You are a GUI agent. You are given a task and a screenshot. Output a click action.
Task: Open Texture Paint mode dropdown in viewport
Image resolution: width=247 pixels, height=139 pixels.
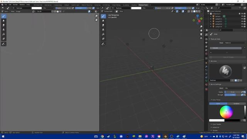[108, 11]
